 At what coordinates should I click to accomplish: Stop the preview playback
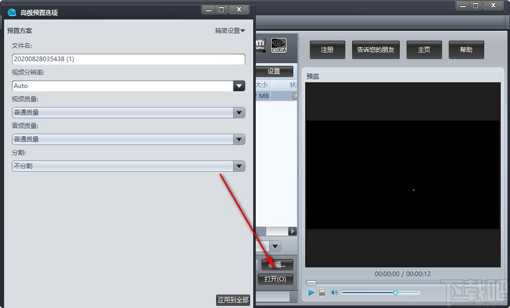tap(322, 293)
